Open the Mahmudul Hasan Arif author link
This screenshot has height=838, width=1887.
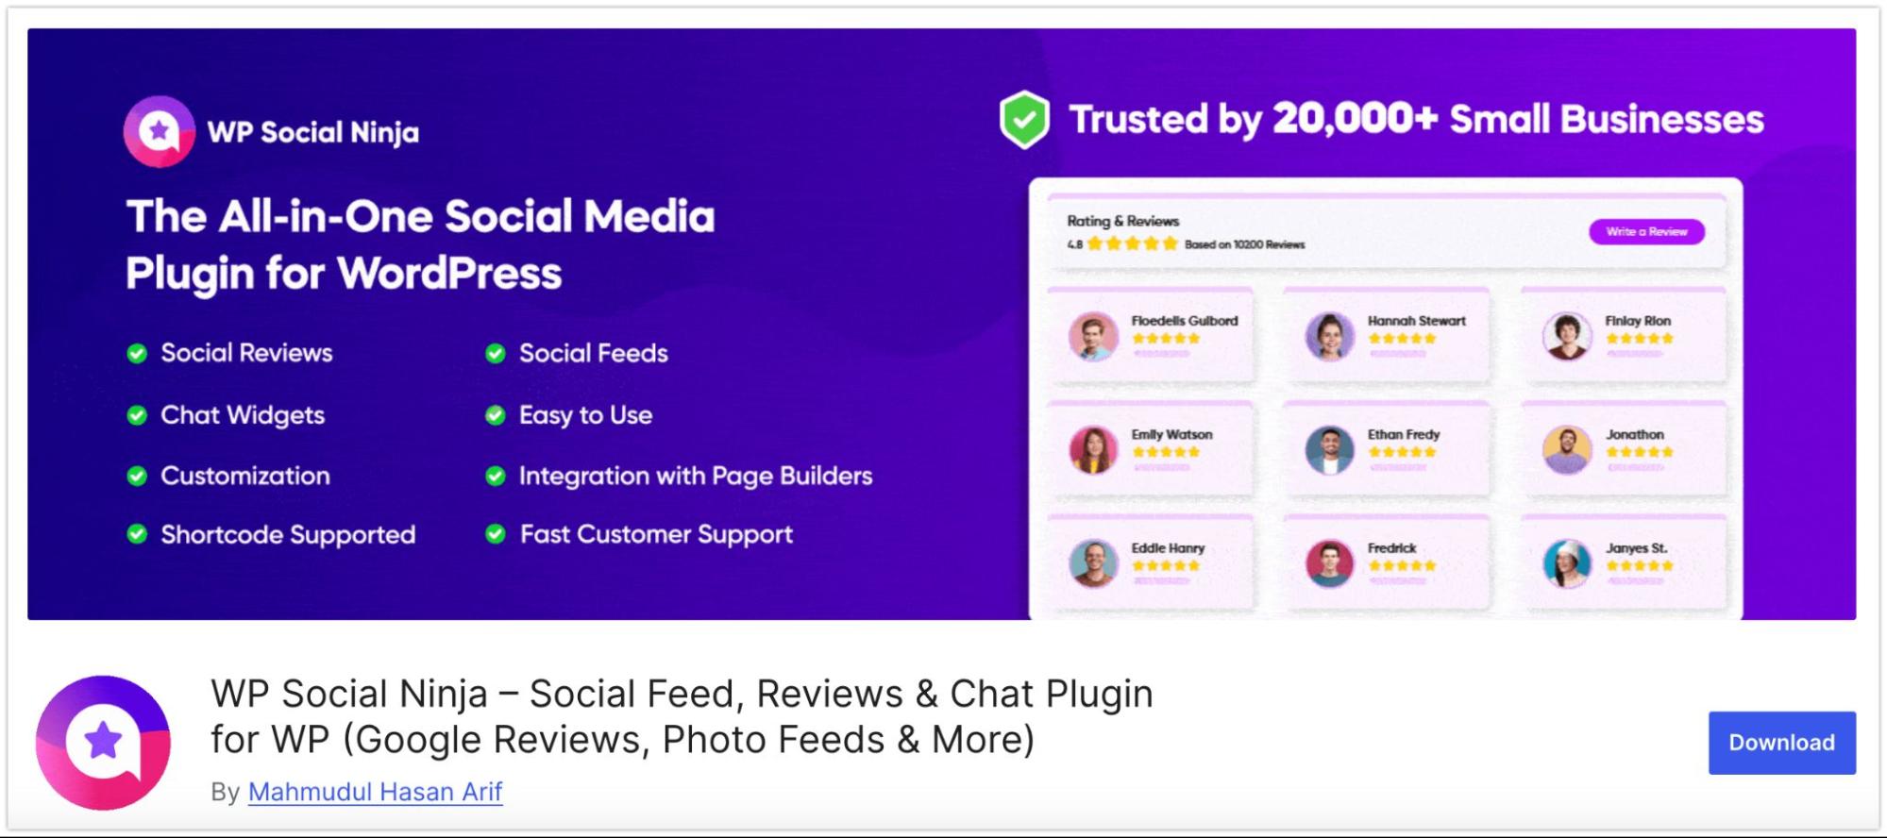[375, 792]
